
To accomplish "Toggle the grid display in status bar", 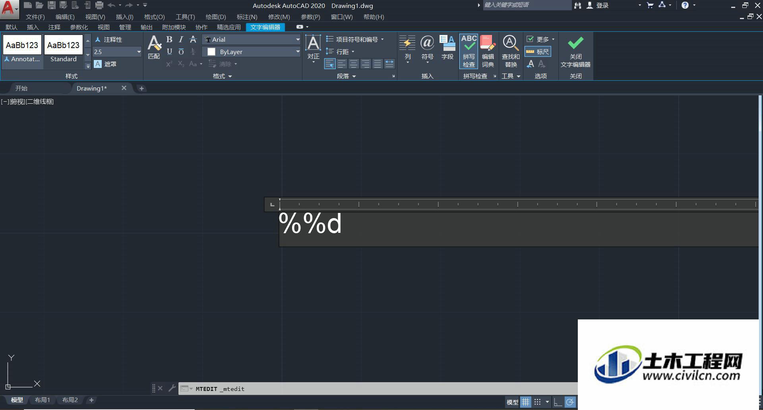I will [x=526, y=402].
